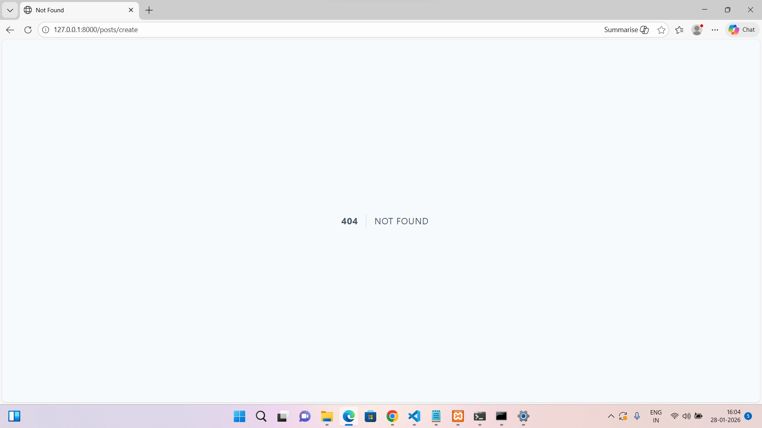762x428 pixels.
Task: Click the NOT FOUND message text
Action: click(x=401, y=221)
